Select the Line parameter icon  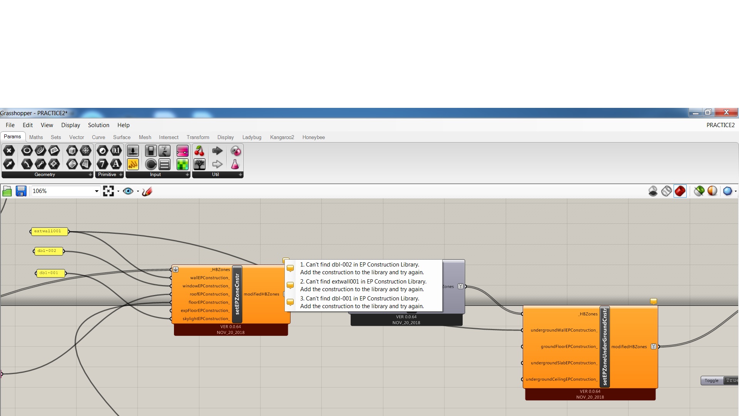tap(40, 164)
